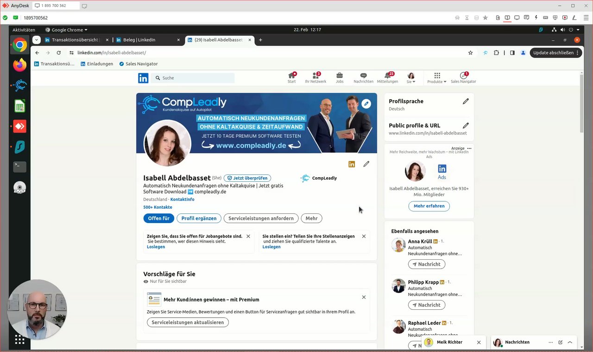Open a new Chrome tab
The height and width of the screenshot is (352, 593).
click(260, 40)
